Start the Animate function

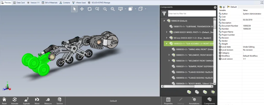(x=14, y=100)
